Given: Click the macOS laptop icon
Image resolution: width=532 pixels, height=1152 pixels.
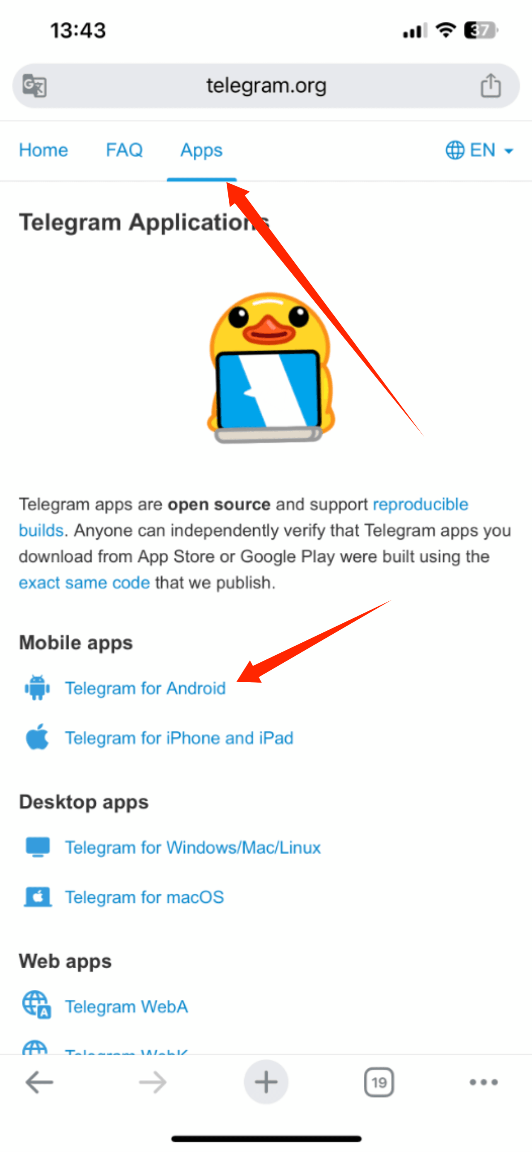Looking at the screenshot, I should pyautogui.click(x=38, y=897).
